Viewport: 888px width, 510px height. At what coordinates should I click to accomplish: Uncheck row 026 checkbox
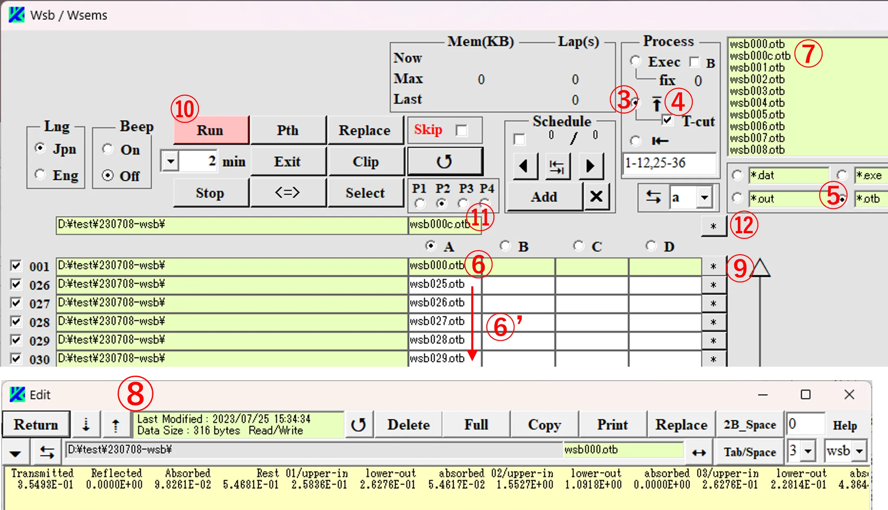coord(16,284)
